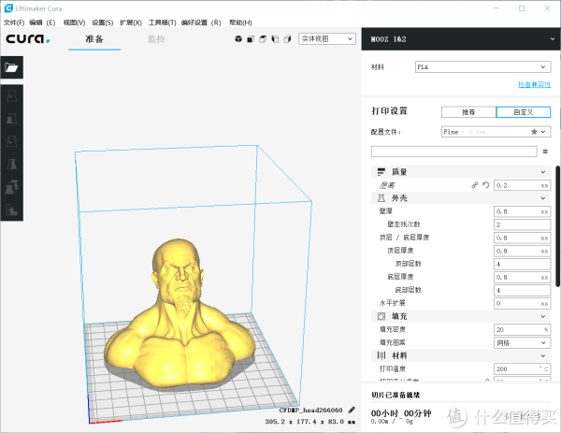Click the 检查兼容性 link
The height and width of the screenshot is (433, 561).
(534, 84)
